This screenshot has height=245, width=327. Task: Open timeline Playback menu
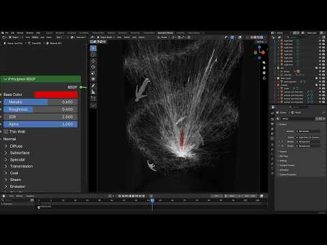tap(31, 196)
